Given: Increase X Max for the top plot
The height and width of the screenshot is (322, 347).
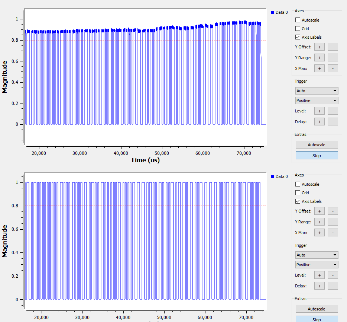Looking at the screenshot, I should pos(319,68).
